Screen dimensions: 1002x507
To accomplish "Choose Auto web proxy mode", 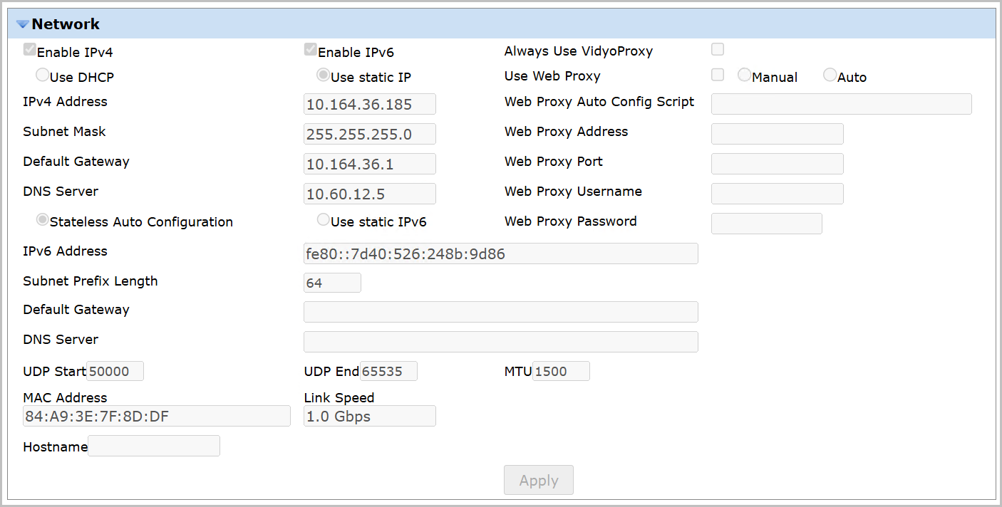I will pyautogui.click(x=830, y=75).
